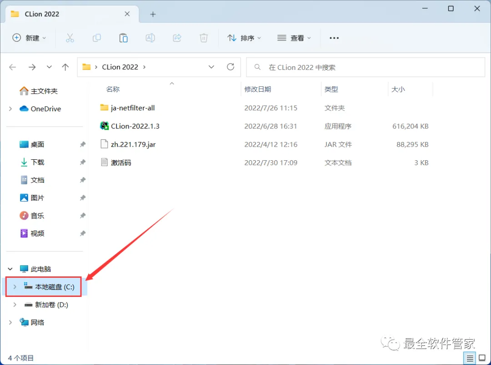Open the three-dots more options menu
This screenshot has height=365, width=491.
point(334,38)
